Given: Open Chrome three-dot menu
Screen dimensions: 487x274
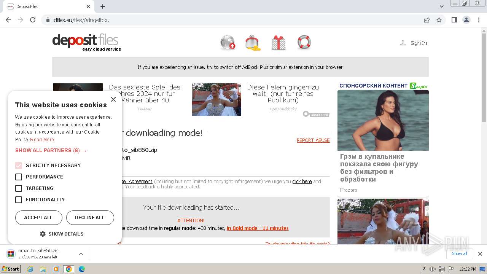Looking at the screenshot, I should pyautogui.click(x=479, y=20).
